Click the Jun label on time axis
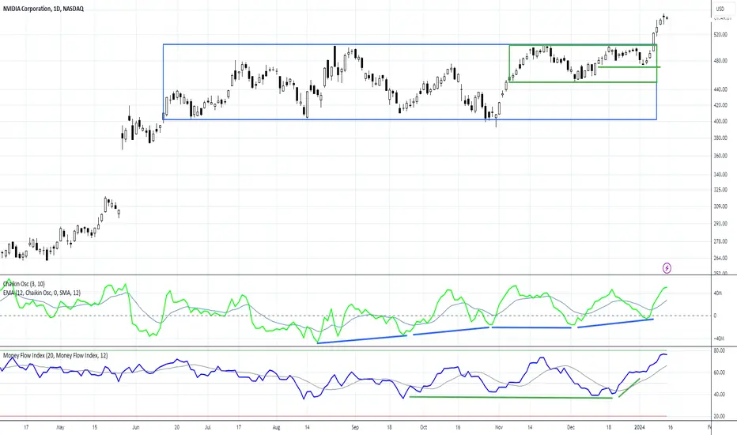737x435 pixels. click(136, 427)
